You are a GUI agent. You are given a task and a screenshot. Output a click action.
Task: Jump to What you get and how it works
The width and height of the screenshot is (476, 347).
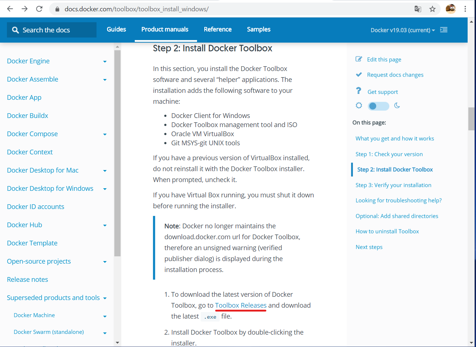tap(395, 138)
